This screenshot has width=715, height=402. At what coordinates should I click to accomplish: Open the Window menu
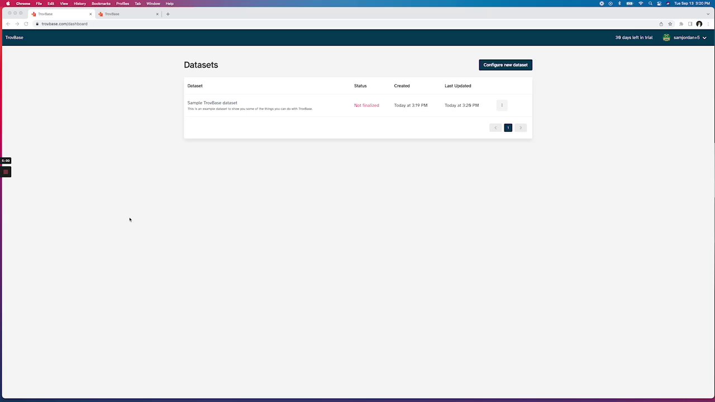coord(153,3)
